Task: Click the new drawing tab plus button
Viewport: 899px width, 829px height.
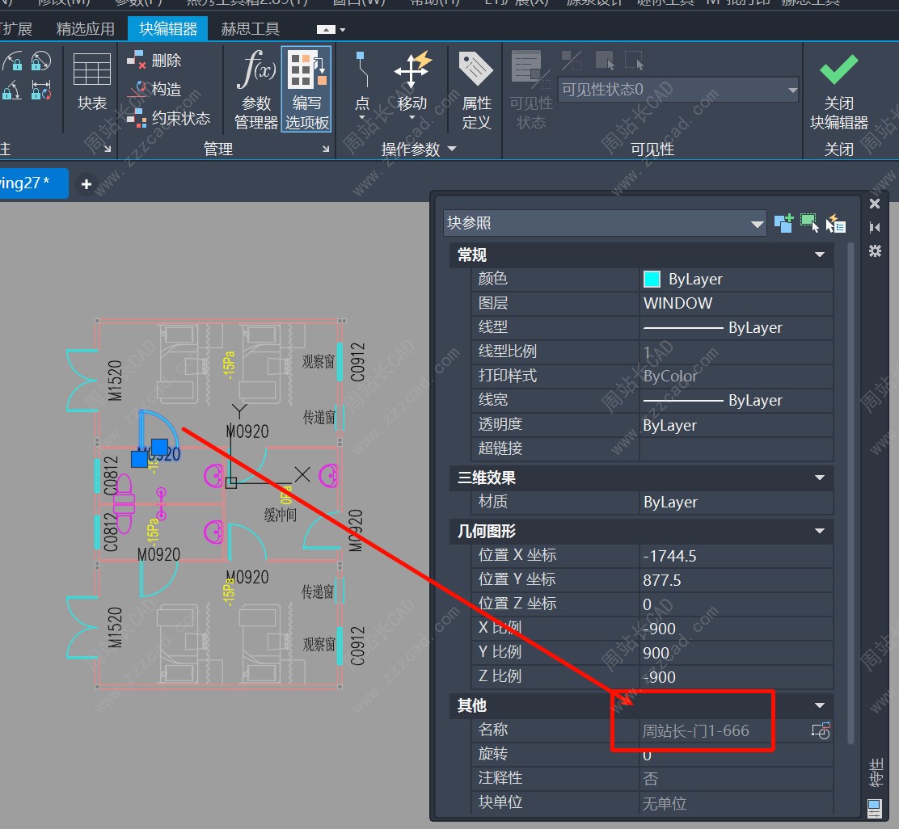Action: [x=86, y=184]
